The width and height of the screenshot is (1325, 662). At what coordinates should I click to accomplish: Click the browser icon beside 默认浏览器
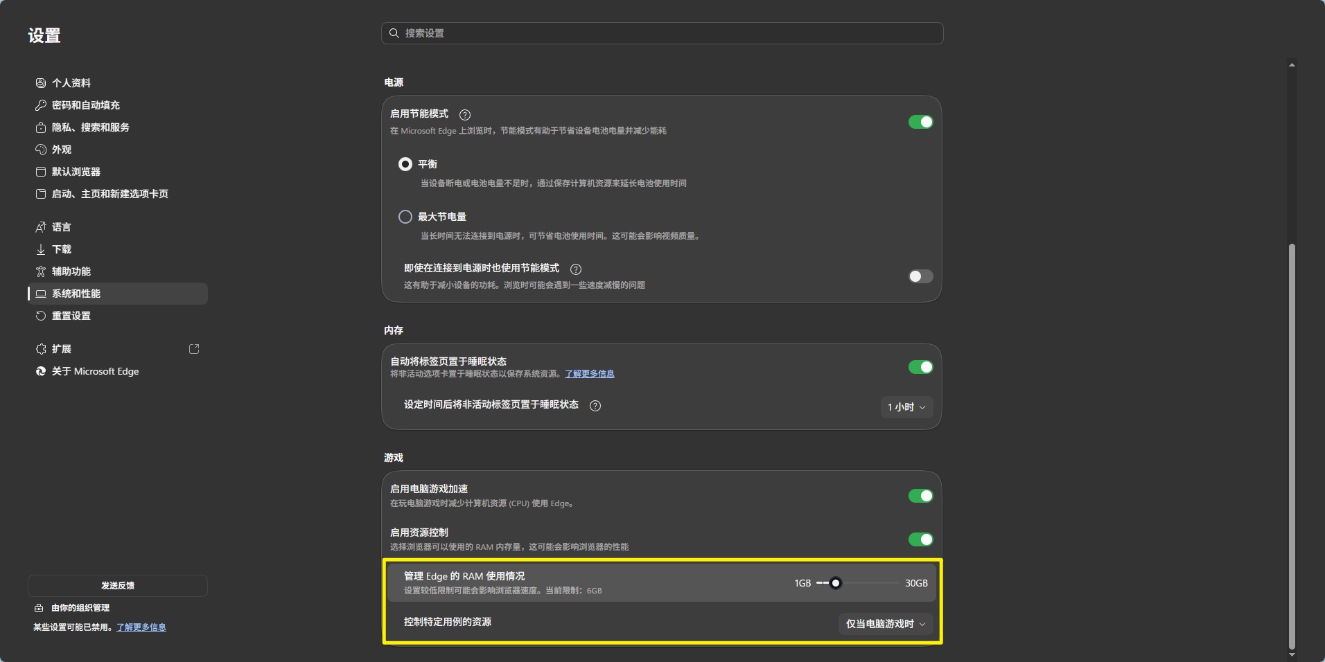pos(41,172)
